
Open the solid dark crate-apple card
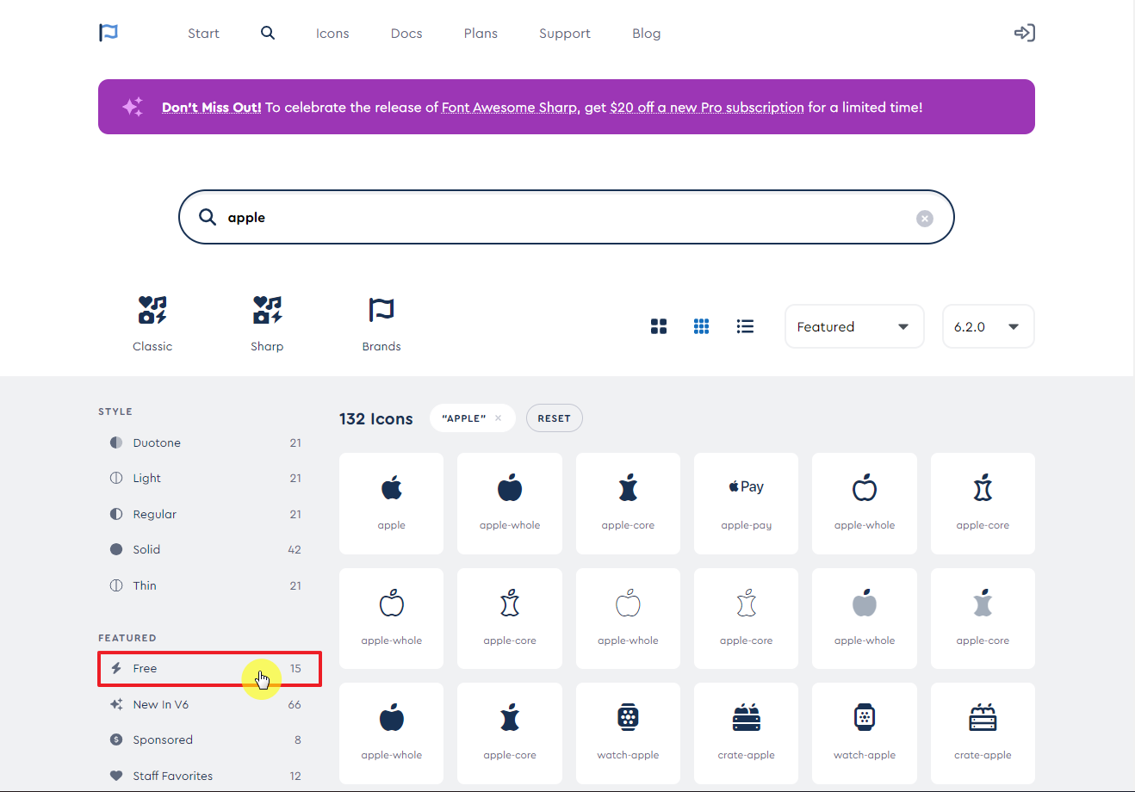tap(746, 733)
